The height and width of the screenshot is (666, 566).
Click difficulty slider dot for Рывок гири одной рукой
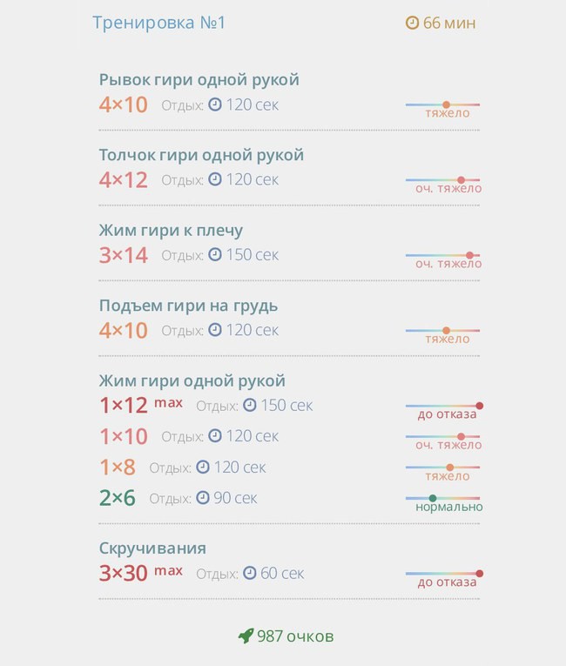[x=446, y=104]
